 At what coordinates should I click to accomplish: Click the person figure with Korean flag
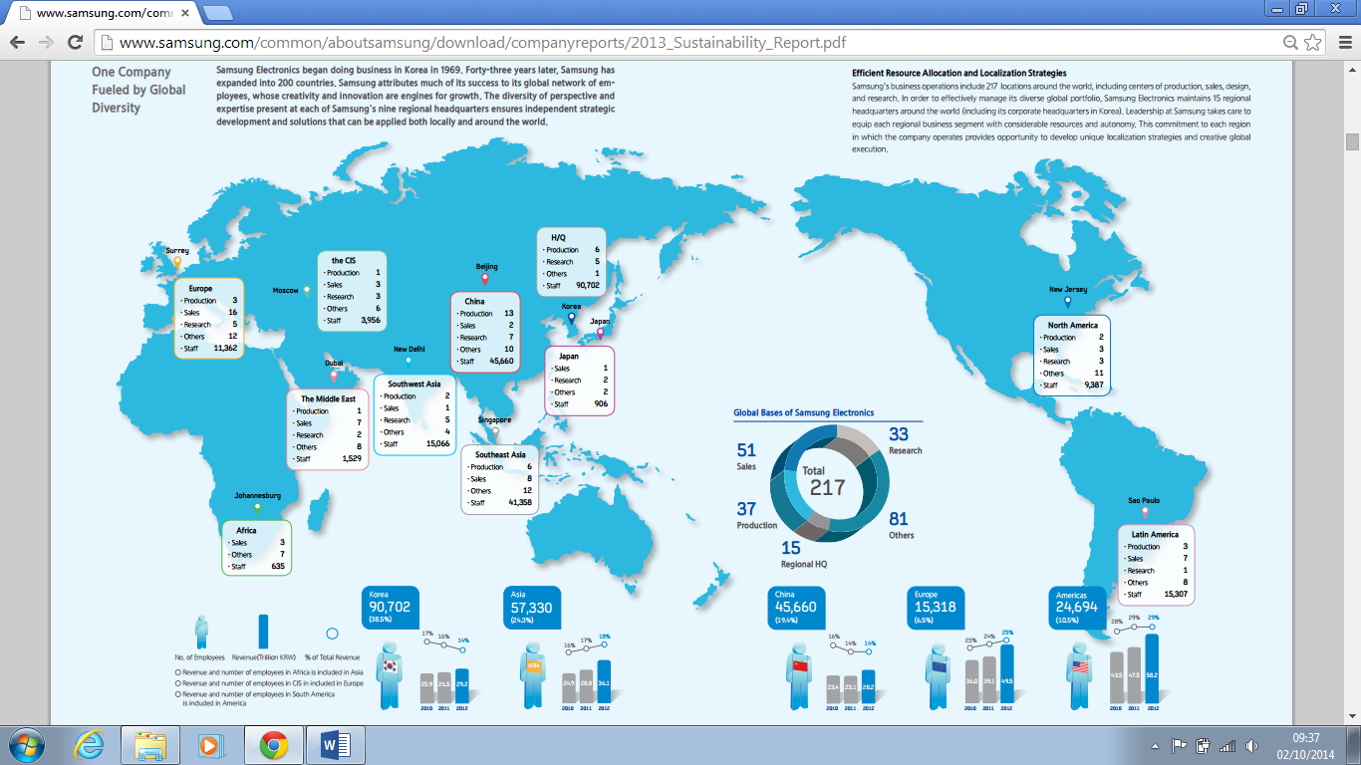tap(390, 674)
